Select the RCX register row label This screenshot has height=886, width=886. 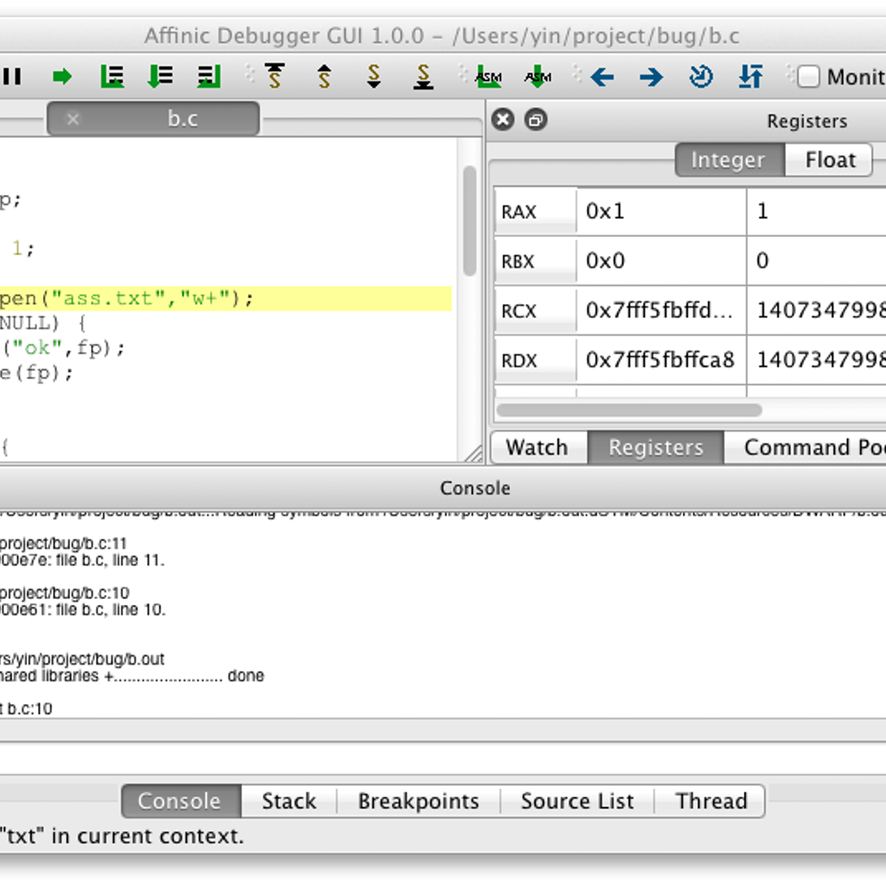point(535,311)
